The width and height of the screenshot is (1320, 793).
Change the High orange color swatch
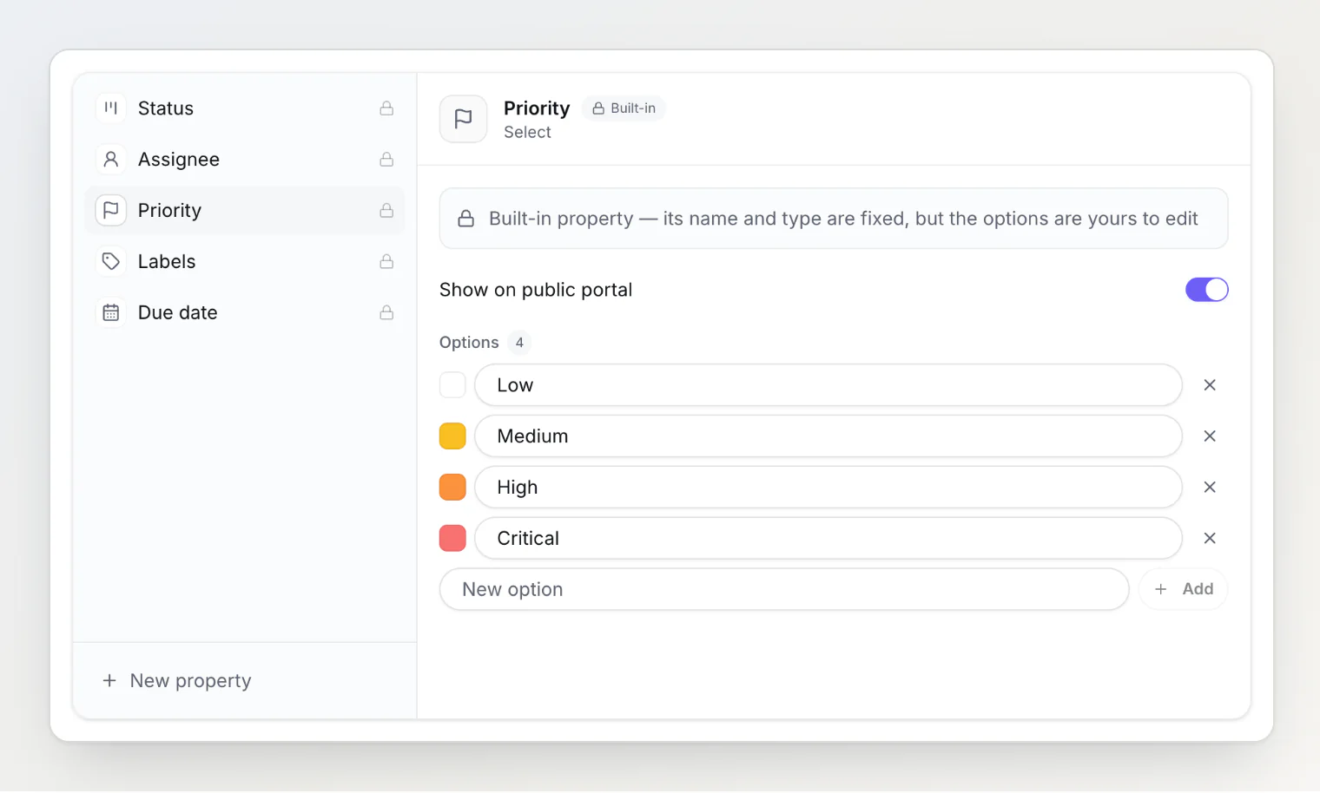[x=452, y=488]
